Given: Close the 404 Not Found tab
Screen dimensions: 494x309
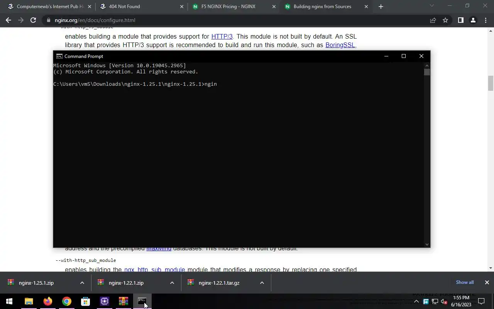Looking at the screenshot, I should pyautogui.click(x=182, y=7).
